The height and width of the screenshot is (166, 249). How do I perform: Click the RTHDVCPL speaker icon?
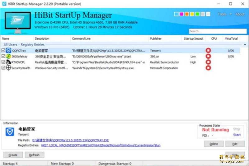pyautogui.click(x=9, y=62)
